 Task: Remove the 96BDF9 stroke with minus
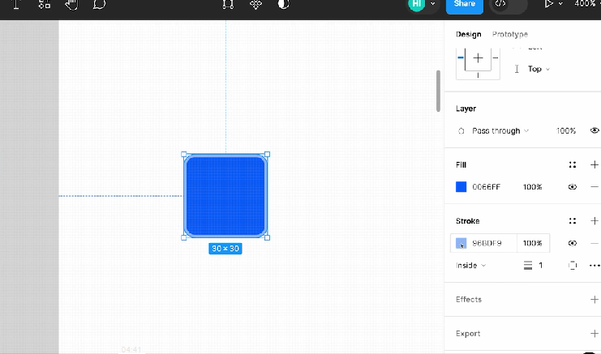point(595,243)
